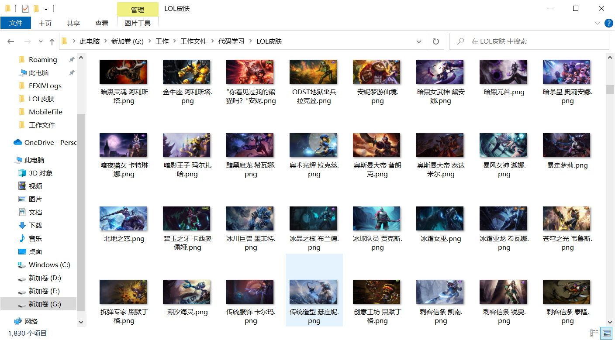This screenshot has width=615, height=340.
Task: Open the address bar history dropdown
Action: pos(418,41)
